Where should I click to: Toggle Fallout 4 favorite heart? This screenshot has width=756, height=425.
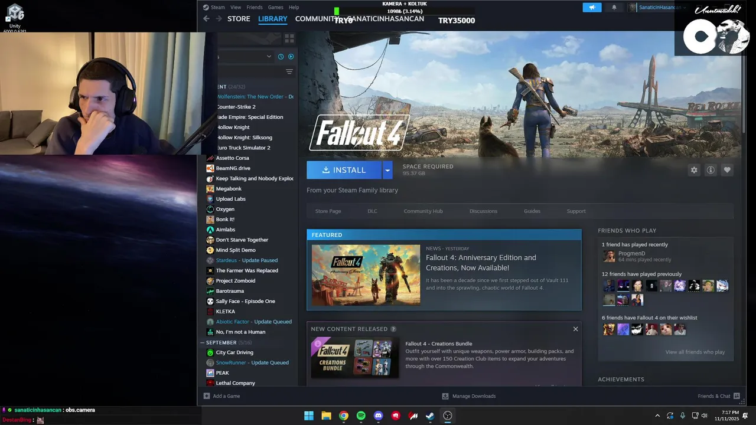[x=727, y=170]
